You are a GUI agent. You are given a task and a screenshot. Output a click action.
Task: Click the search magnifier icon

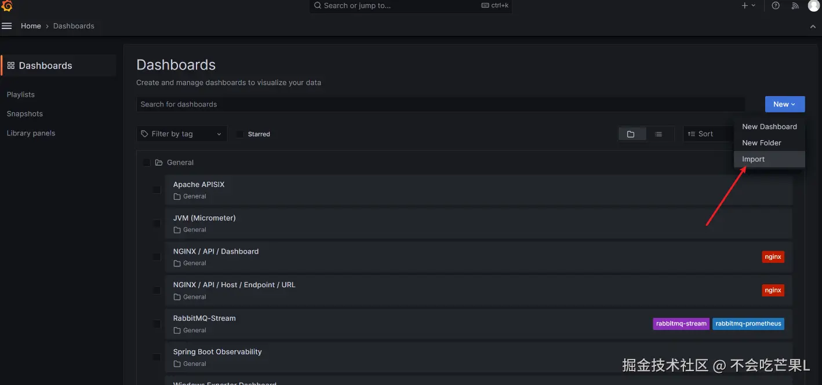click(318, 6)
